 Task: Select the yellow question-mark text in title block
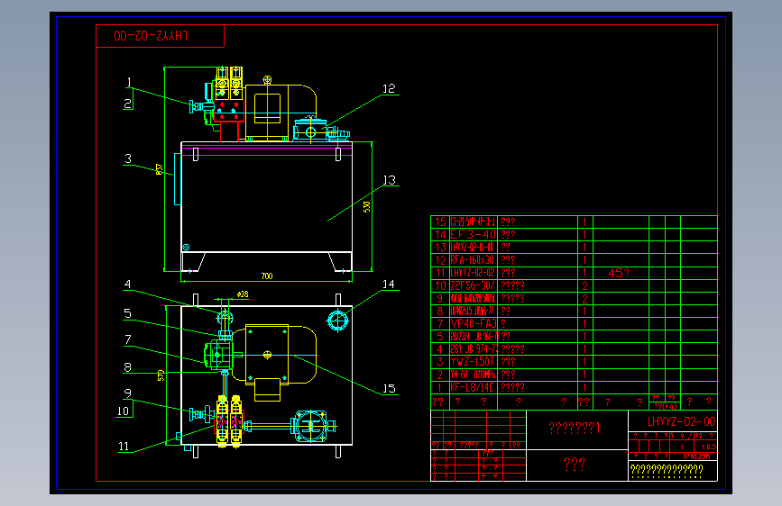click(x=667, y=470)
